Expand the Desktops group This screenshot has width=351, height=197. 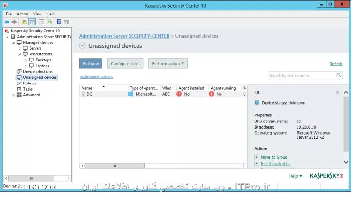coord(25,60)
